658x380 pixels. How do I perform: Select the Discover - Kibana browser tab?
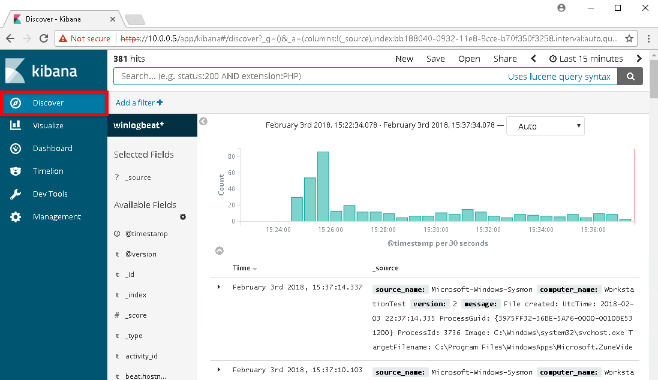click(64, 19)
